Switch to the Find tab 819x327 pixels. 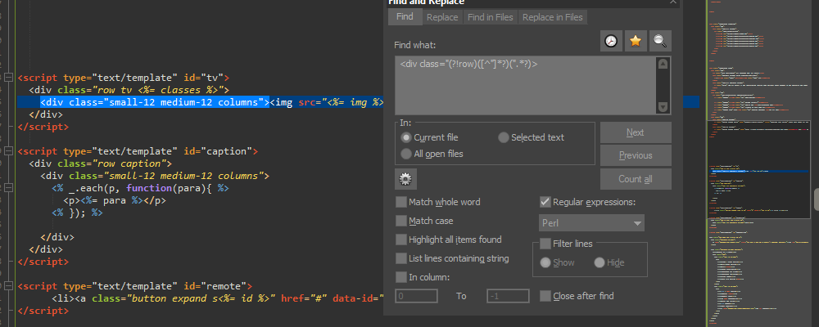click(x=405, y=16)
